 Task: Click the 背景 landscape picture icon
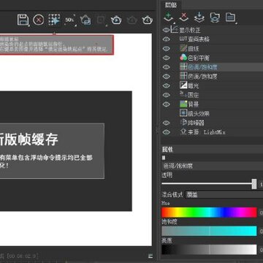(183, 104)
